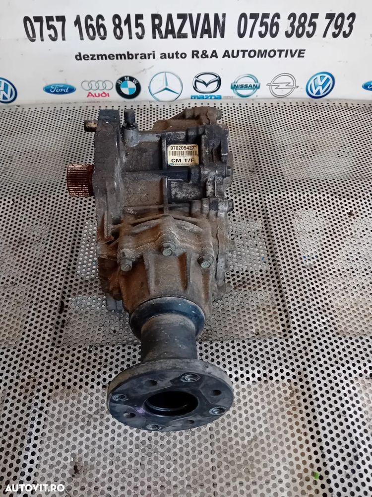Click the phone number 0756 385 793

(296, 25)
